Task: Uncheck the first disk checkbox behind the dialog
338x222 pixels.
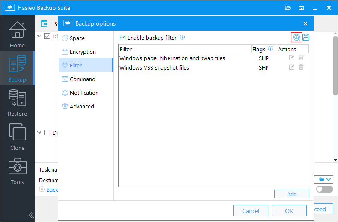Action: point(47,36)
